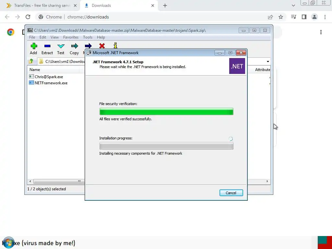Open the Chrome three-dot menu
Viewport: 332px width, 249px height.
[325, 17]
